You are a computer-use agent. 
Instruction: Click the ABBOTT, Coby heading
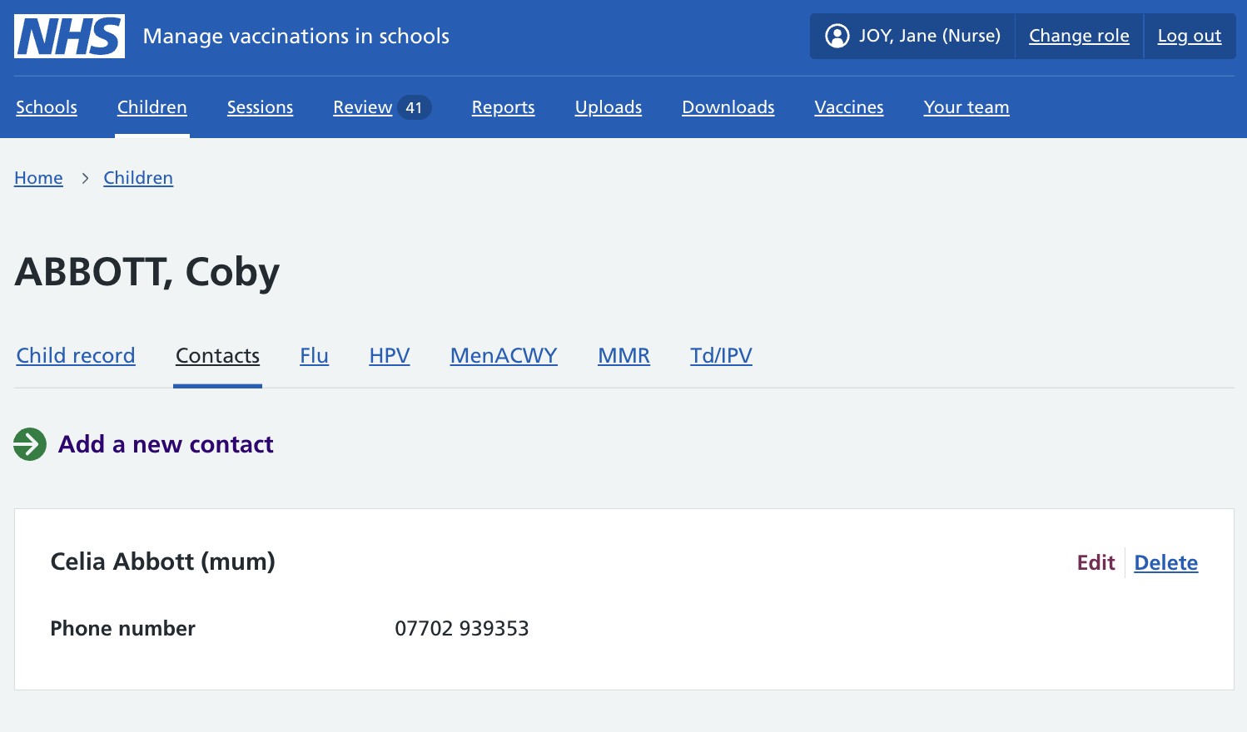click(147, 272)
